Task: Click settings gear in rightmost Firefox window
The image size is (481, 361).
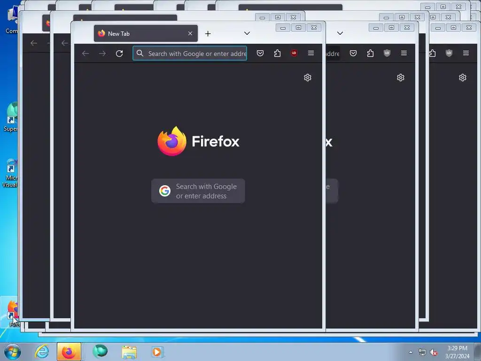Action: [462, 78]
